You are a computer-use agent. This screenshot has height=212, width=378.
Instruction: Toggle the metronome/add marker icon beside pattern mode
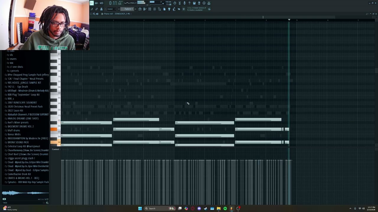coord(96,3)
